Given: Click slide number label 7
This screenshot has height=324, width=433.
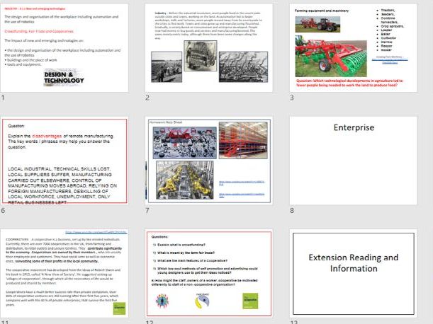Looking at the screenshot, I should coord(147,211).
